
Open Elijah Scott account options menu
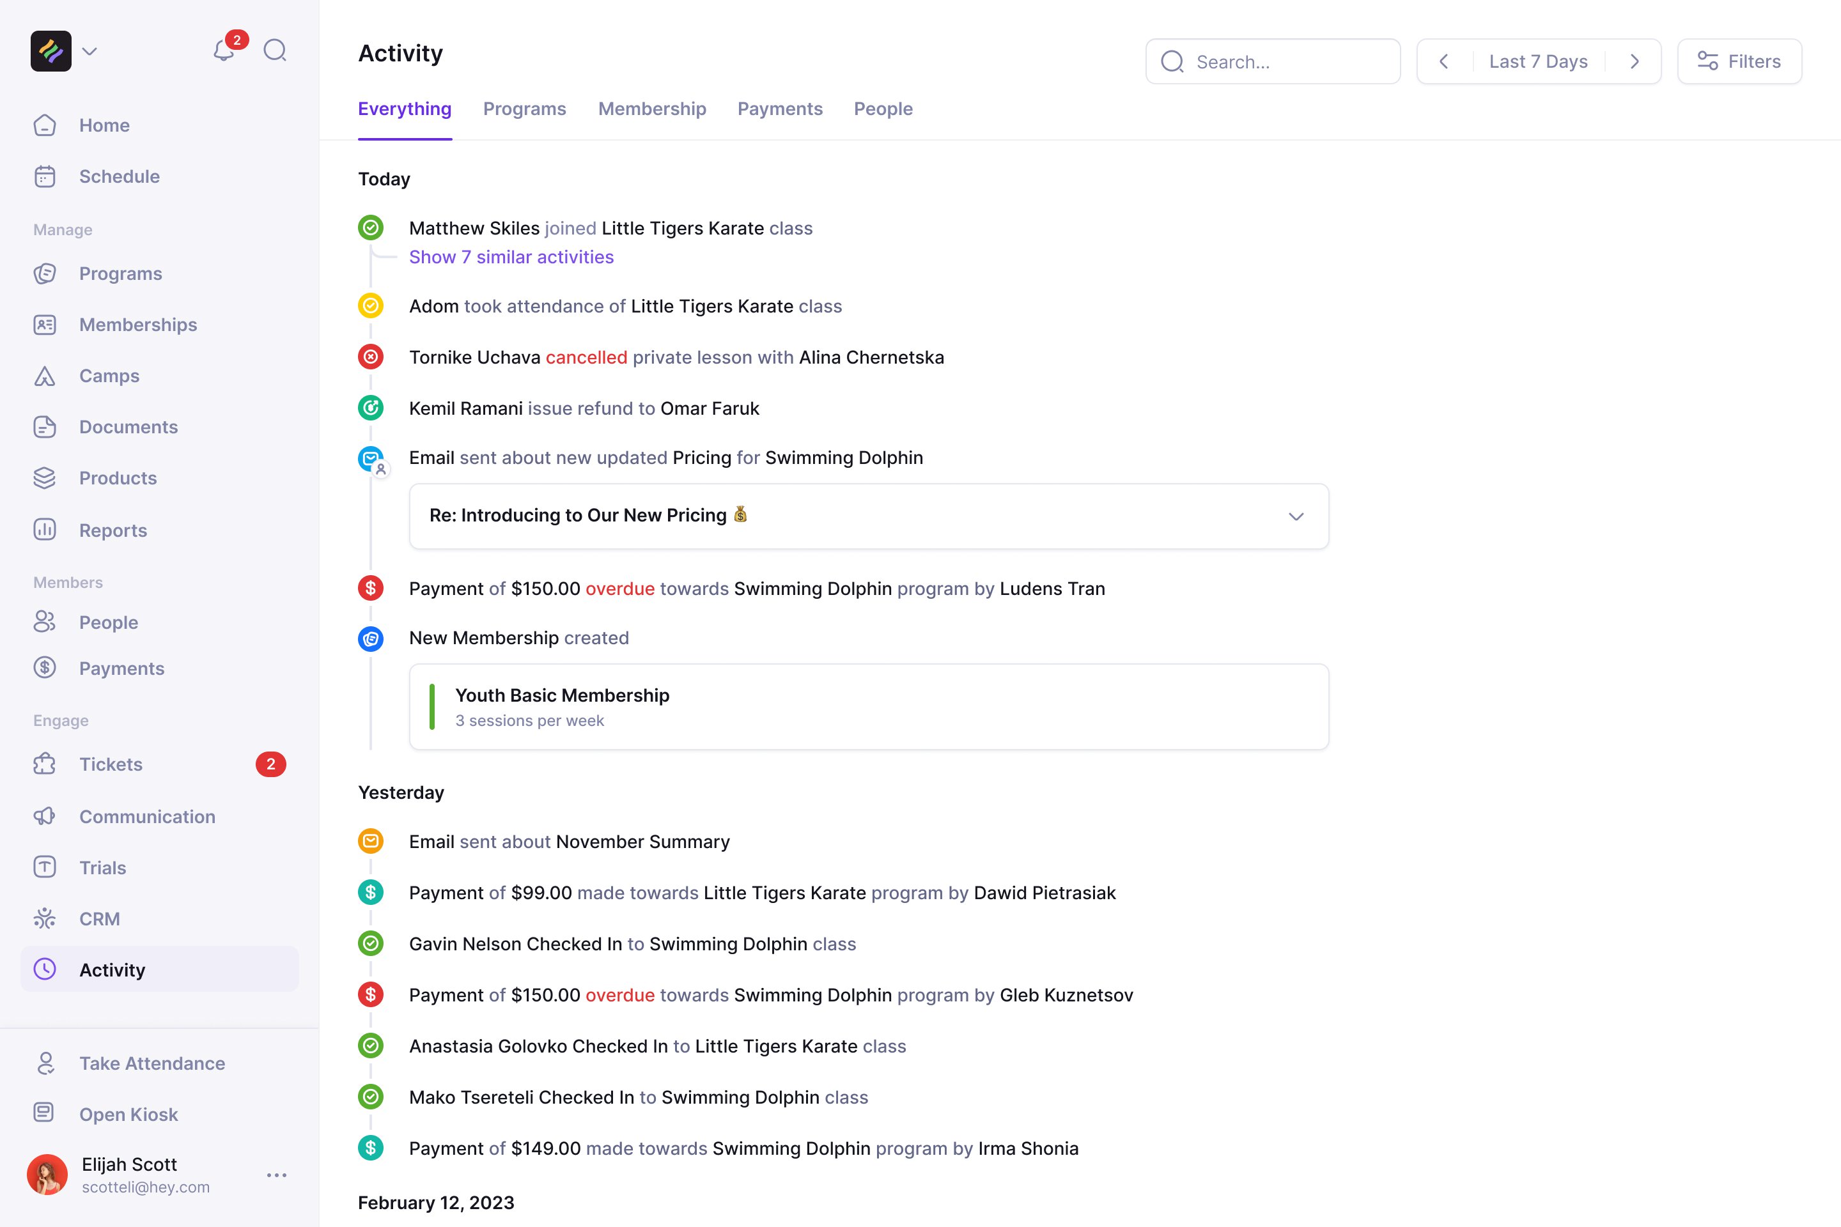[x=276, y=1175]
